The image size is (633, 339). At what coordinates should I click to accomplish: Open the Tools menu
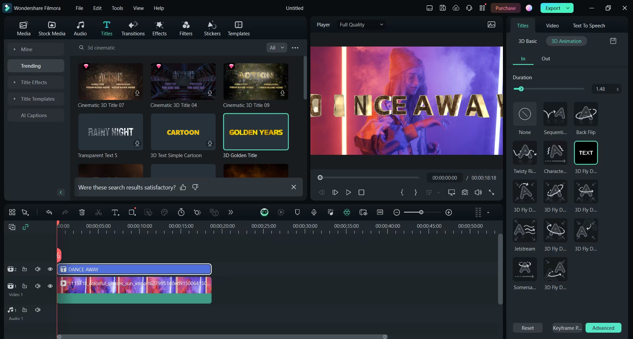(x=117, y=8)
